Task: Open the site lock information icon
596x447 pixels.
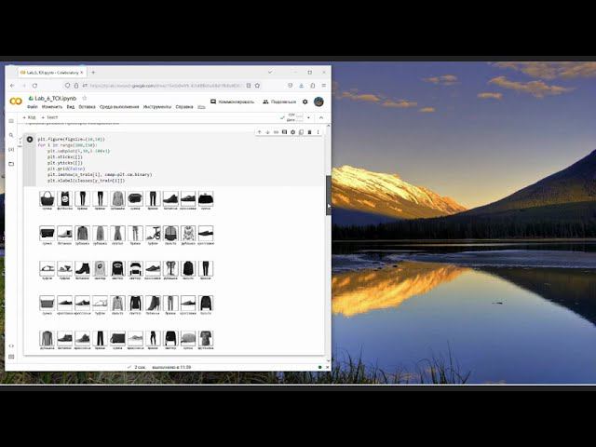Action: pyautogui.click(x=76, y=86)
